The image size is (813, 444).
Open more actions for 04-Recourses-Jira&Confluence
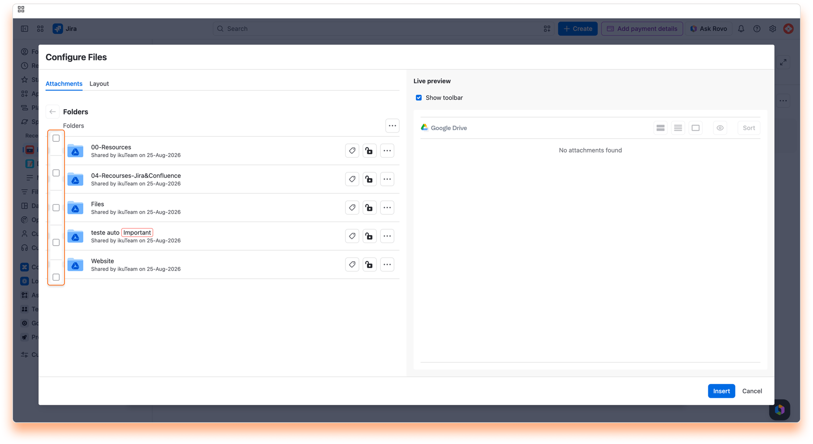[x=387, y=179]
